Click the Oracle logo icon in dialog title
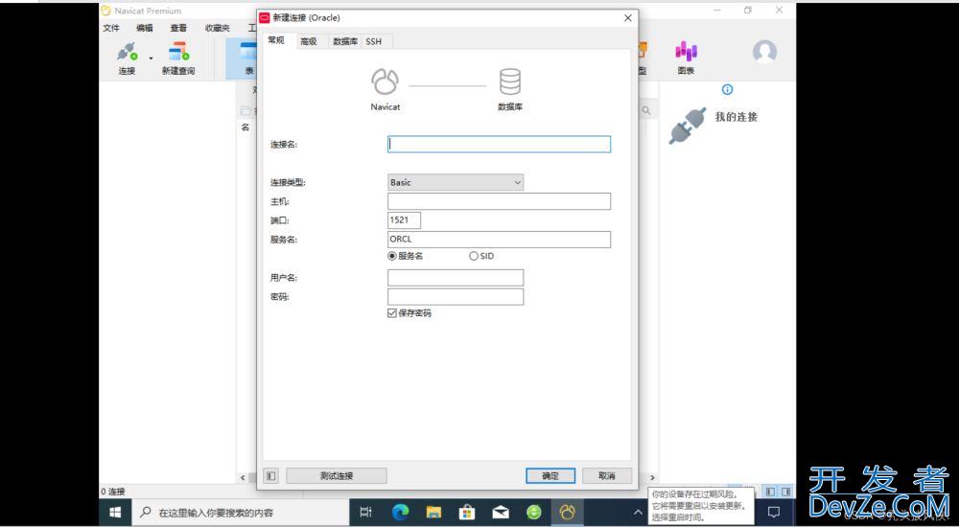Viewport: 959px width, 527px height. (x=265, y=18)
